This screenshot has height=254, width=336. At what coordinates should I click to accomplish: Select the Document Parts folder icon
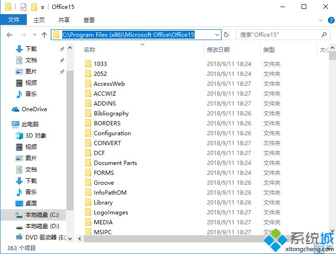point(88,163)
